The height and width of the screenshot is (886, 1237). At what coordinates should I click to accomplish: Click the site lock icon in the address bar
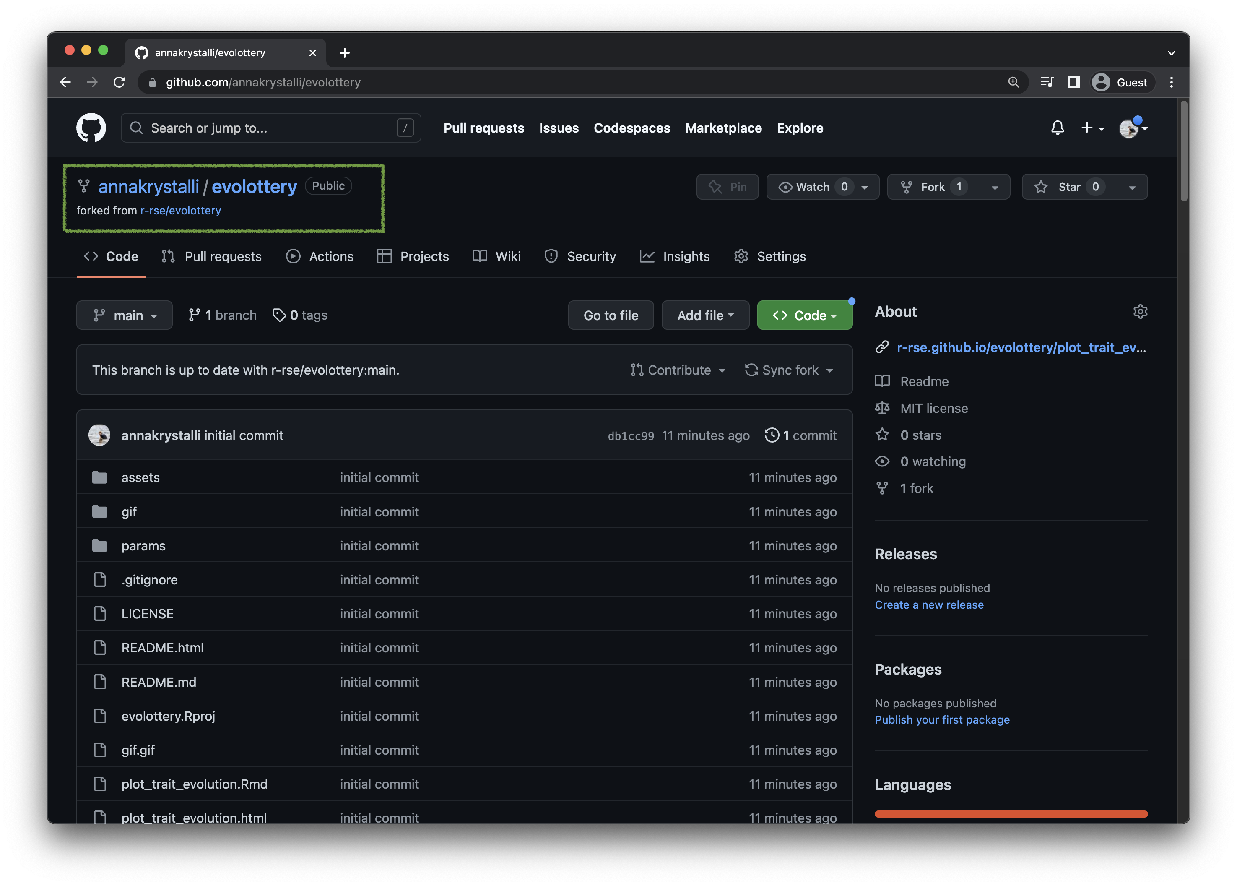pos(153,82)
